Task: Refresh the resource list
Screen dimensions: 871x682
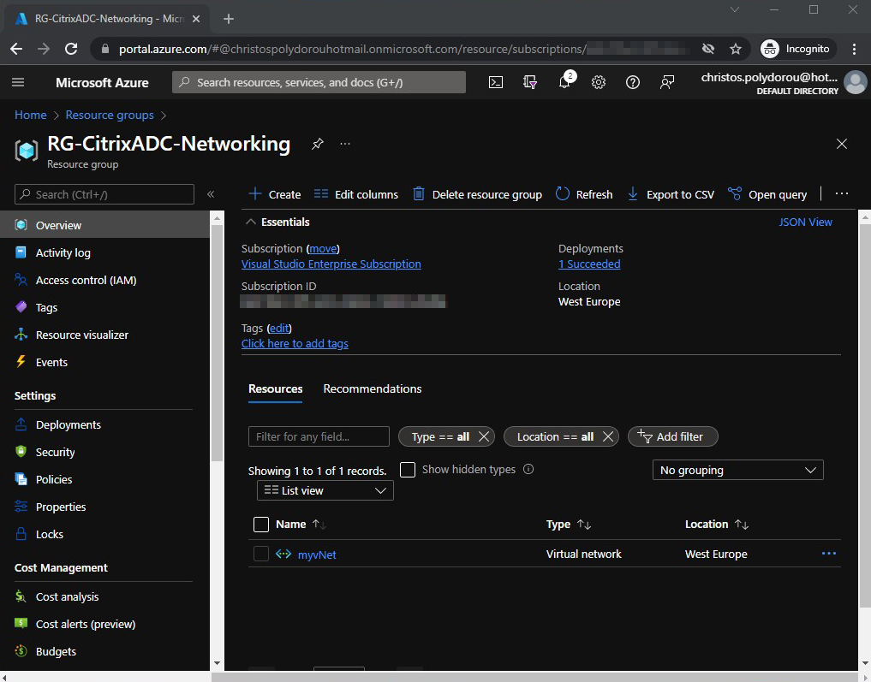Action: pos(584,194)
